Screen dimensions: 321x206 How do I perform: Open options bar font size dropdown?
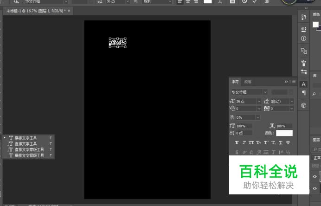[x=128, y=2]
